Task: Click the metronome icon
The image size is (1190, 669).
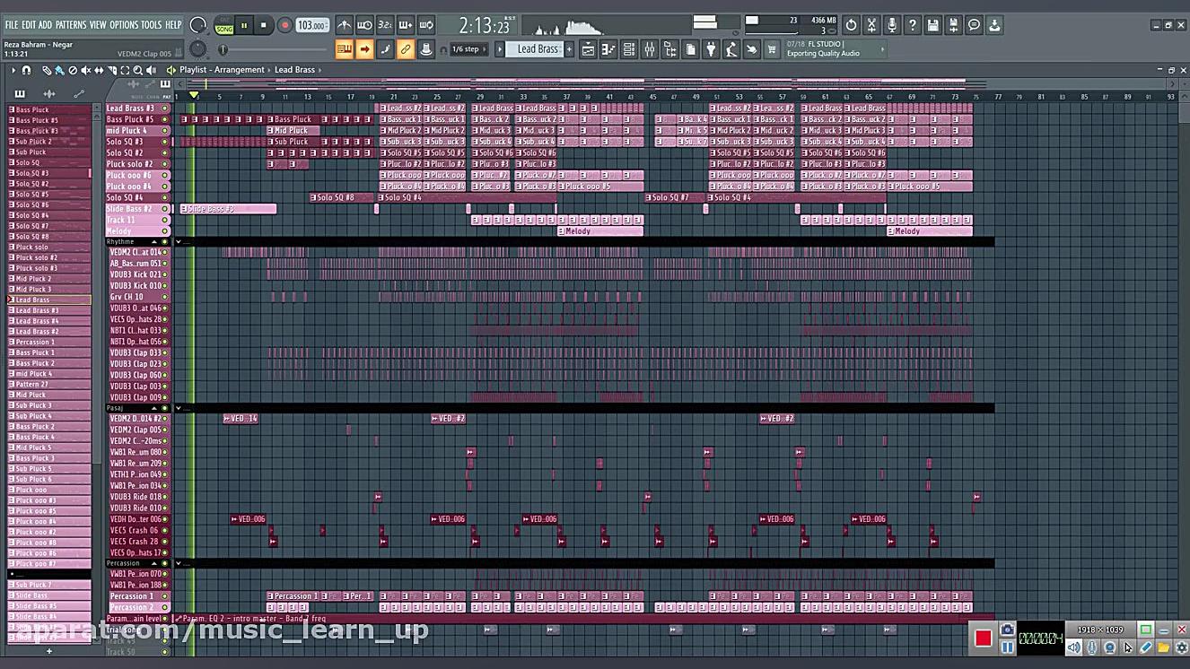Action: [x=344, y=25]
